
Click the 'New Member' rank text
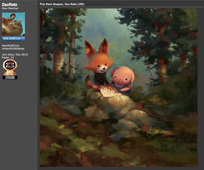(10, 8)
